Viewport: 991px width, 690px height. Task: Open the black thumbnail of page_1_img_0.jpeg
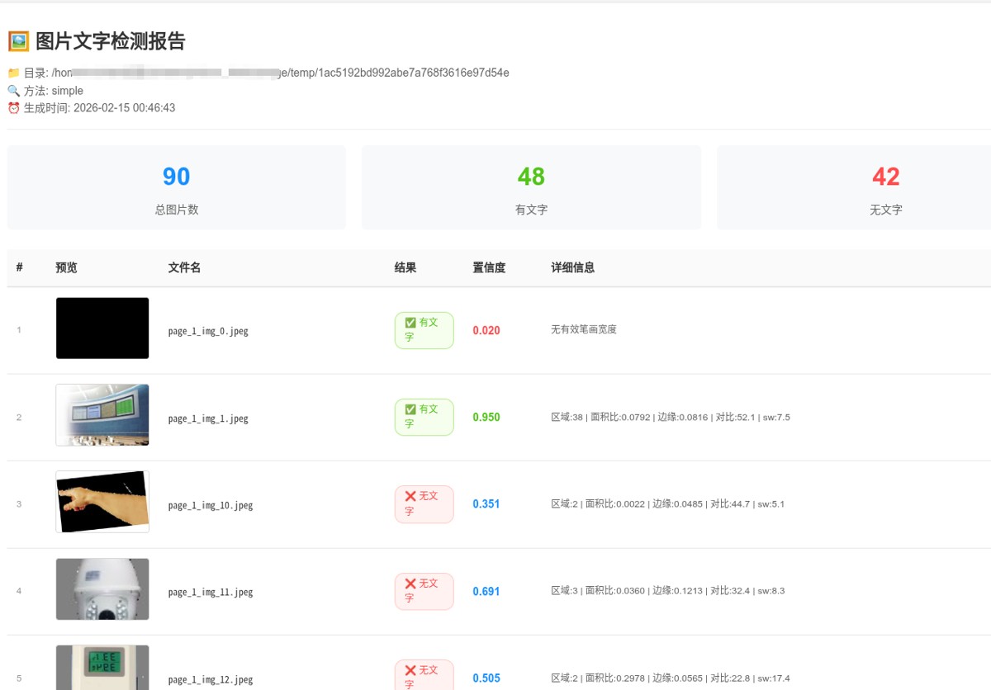pyautogui.click(x=102, y=328)
